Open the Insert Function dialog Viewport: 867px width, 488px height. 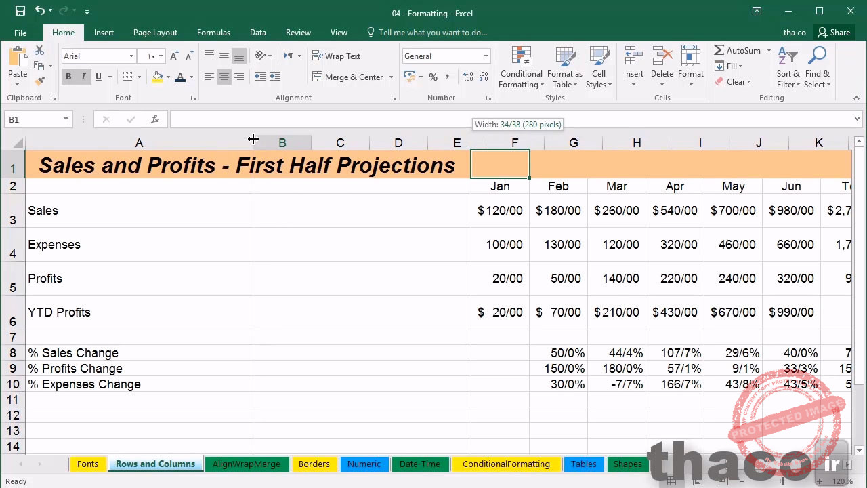(155, 119)
